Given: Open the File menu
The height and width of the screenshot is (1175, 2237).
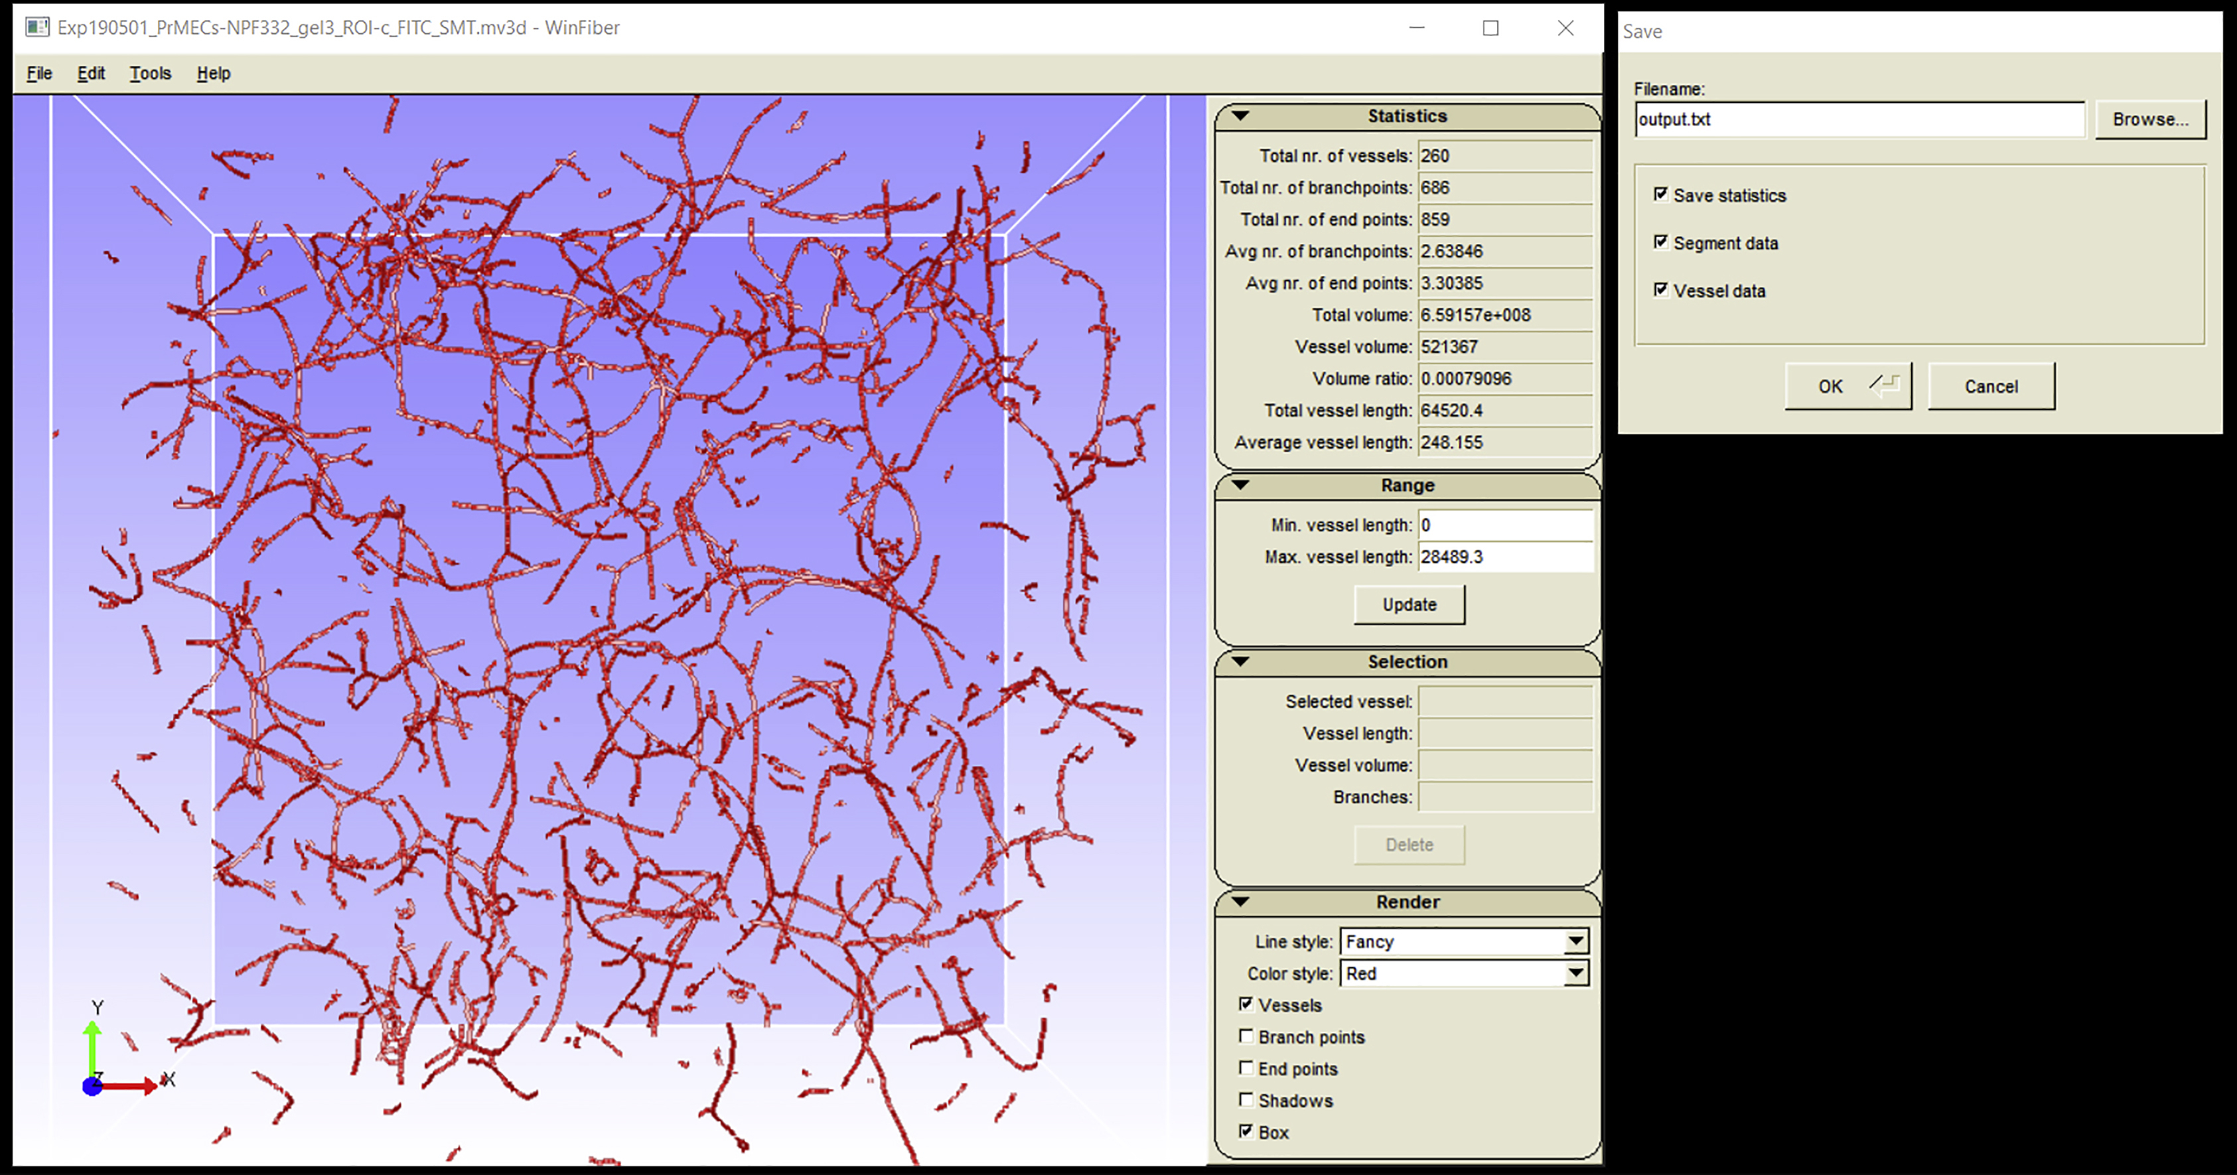Looking at the screenshot, I should [x=39, y=74].
